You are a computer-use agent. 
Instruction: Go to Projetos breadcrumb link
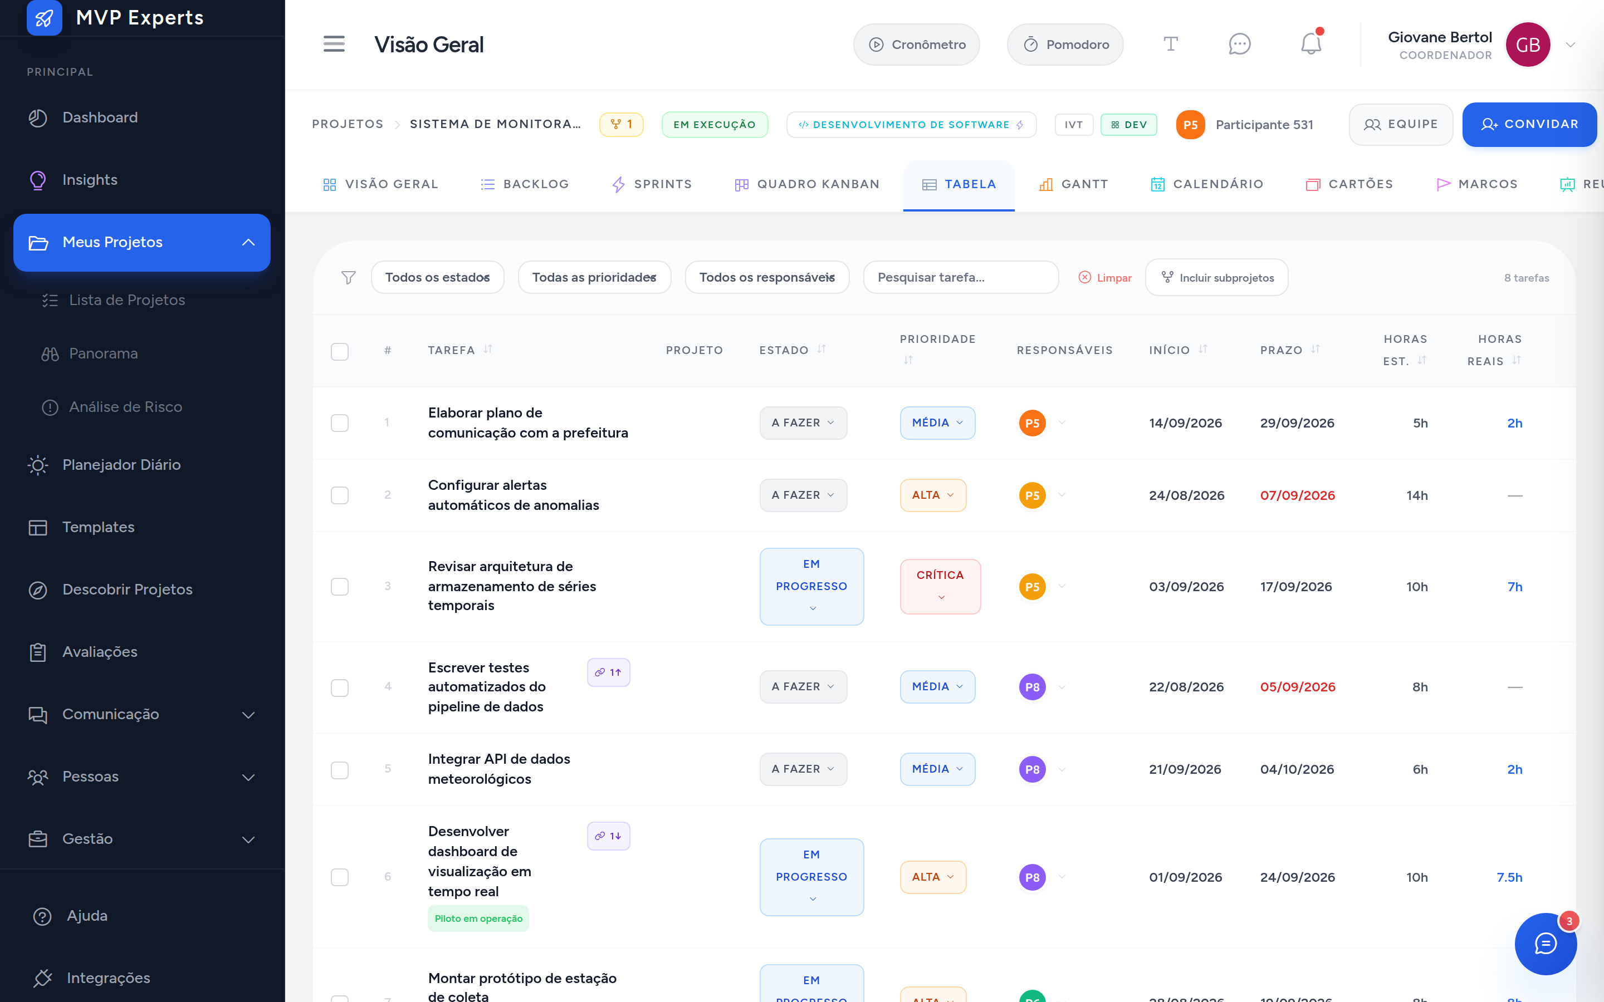coord(348,125)
